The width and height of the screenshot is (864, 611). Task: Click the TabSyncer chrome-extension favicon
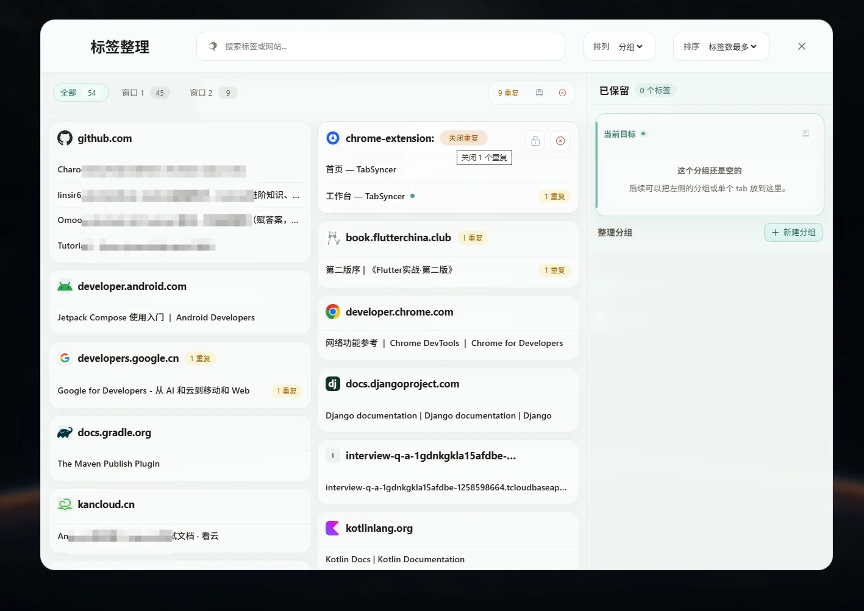(333, 138)
